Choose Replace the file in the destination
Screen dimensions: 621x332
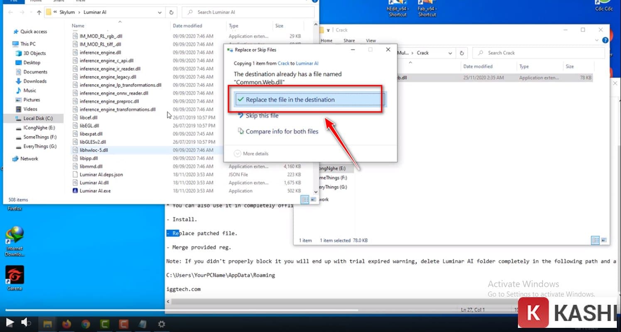pyautogui.click(x=310, y=100)
